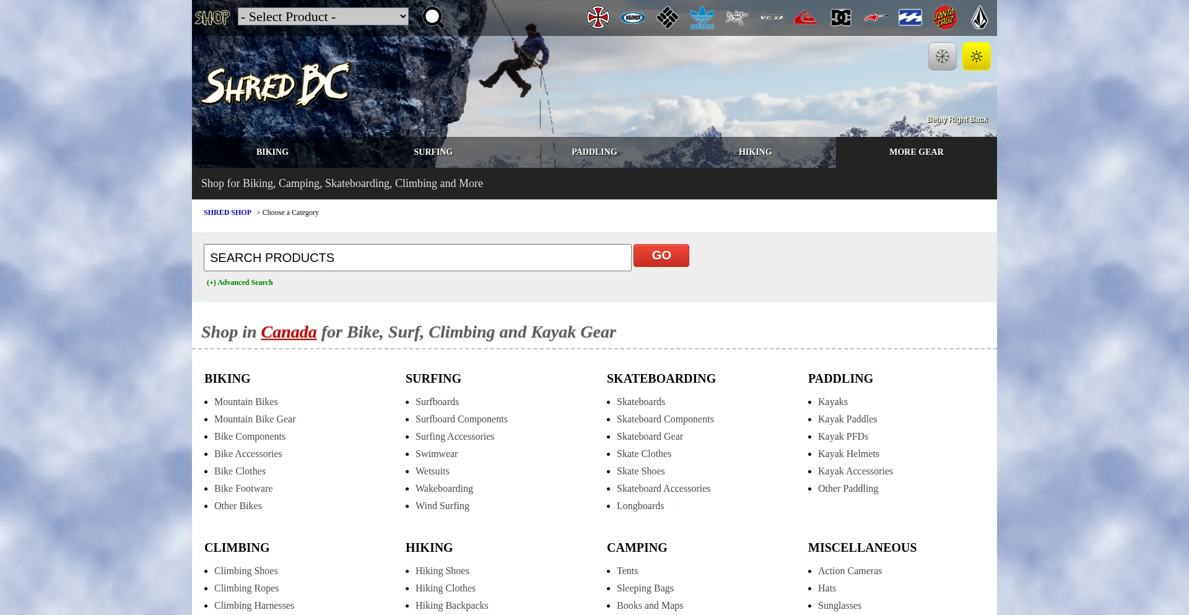Image resolution: width=1189 pixels, height=615 pixels.
Task: Open the Volcom stone logo
Action: point(979,17)
